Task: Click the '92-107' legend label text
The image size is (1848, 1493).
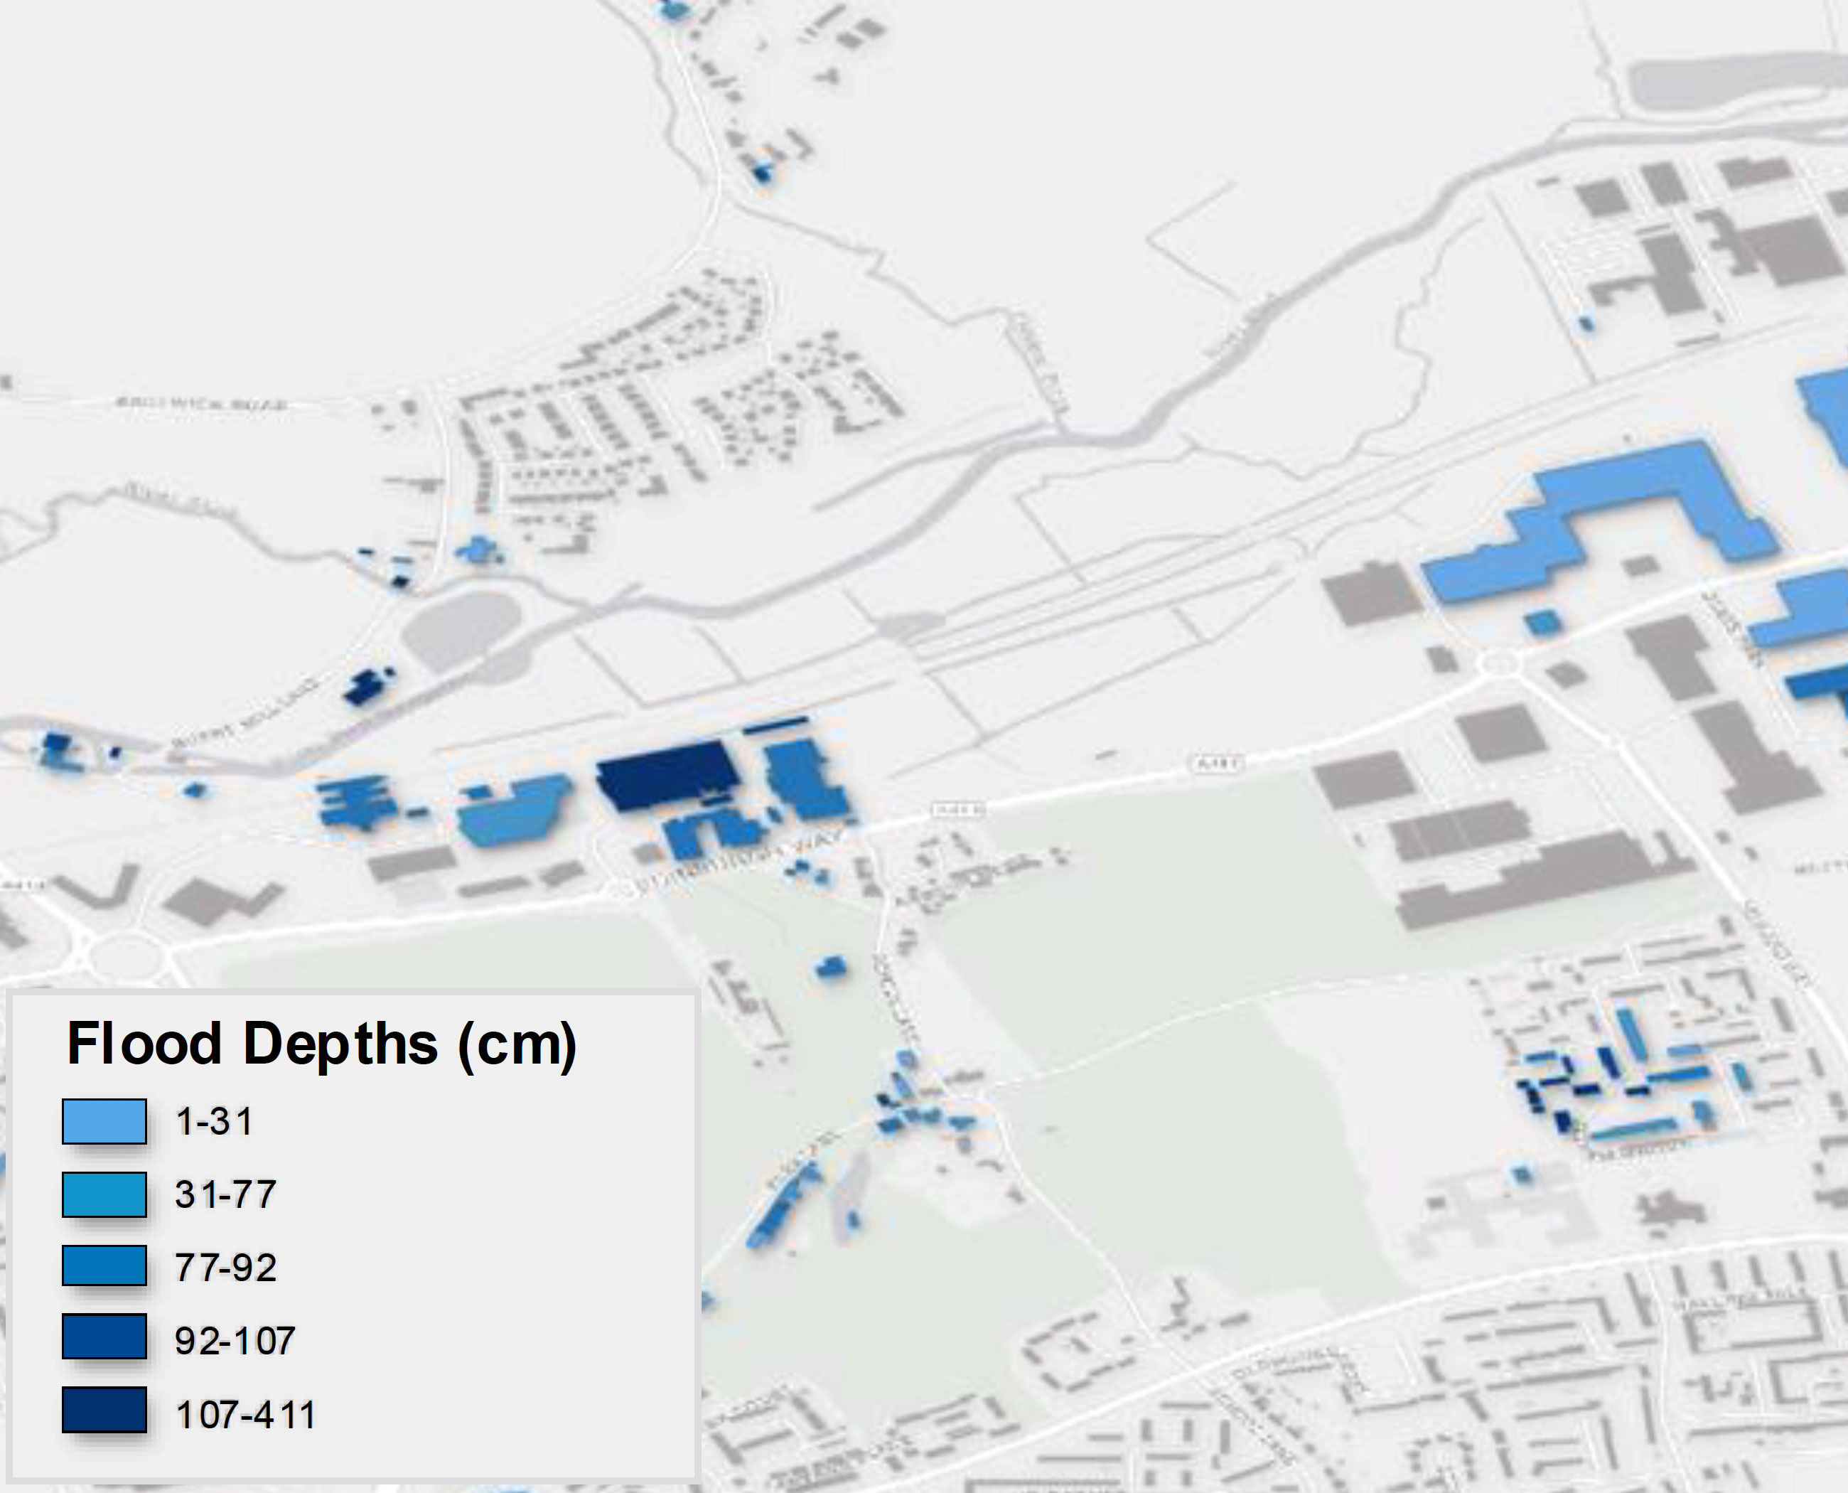Action: click(235, 1341)
